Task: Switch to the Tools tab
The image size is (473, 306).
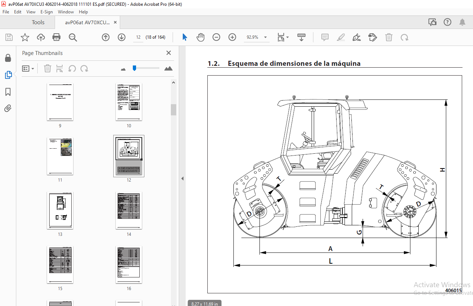Action: click(38, 22)
